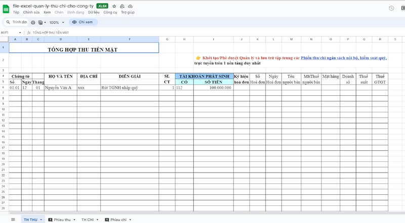This screenshot has height=223, width=405.
Task: Open the comments icon at top right
Action: pos(403,8)
